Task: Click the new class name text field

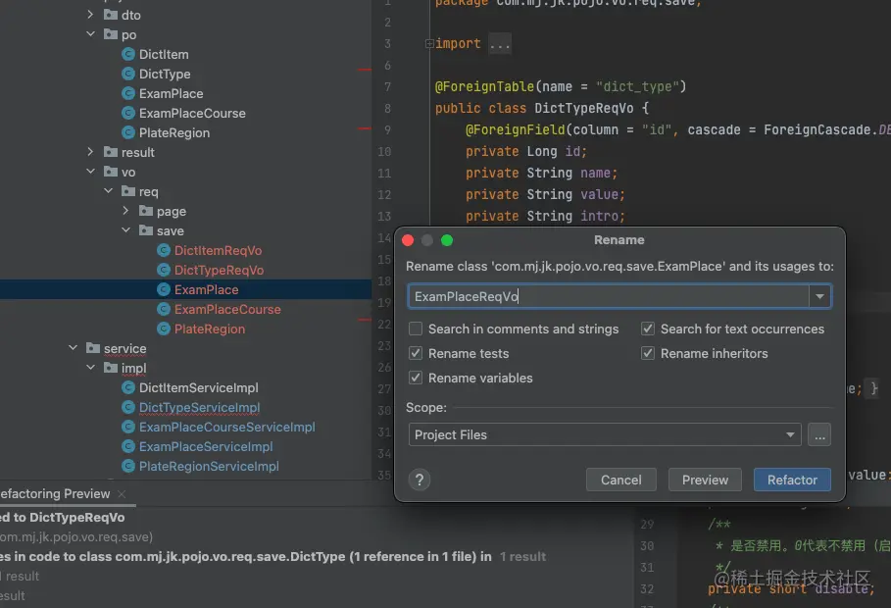Action: 609,296
